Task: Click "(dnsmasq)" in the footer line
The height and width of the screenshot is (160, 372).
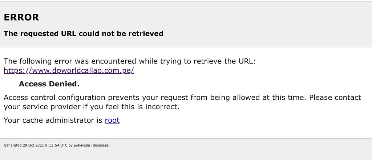Action: pos(101,145)
